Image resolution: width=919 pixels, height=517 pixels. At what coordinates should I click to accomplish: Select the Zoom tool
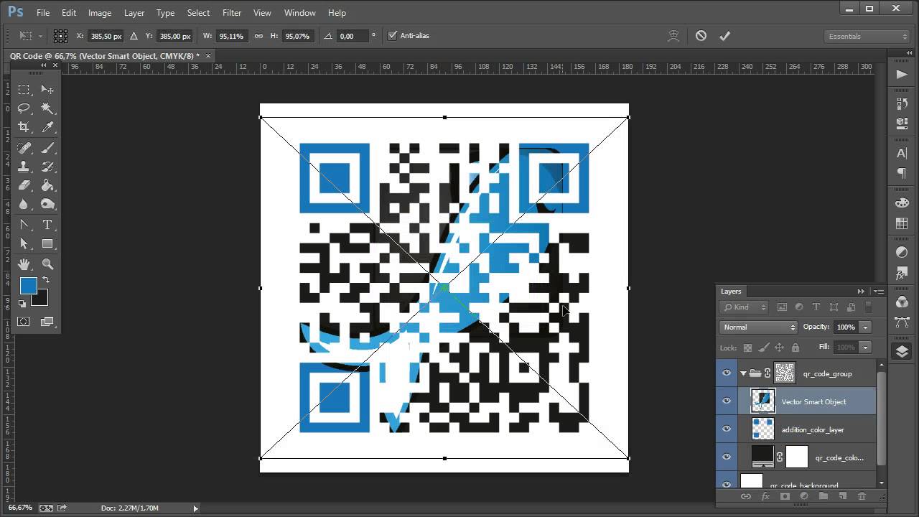[47, 264]
